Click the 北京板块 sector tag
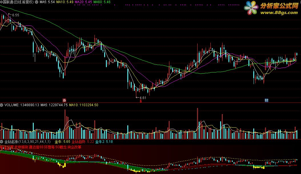The height and width of the screenshot is (174, 301). (x=21, y=147)
